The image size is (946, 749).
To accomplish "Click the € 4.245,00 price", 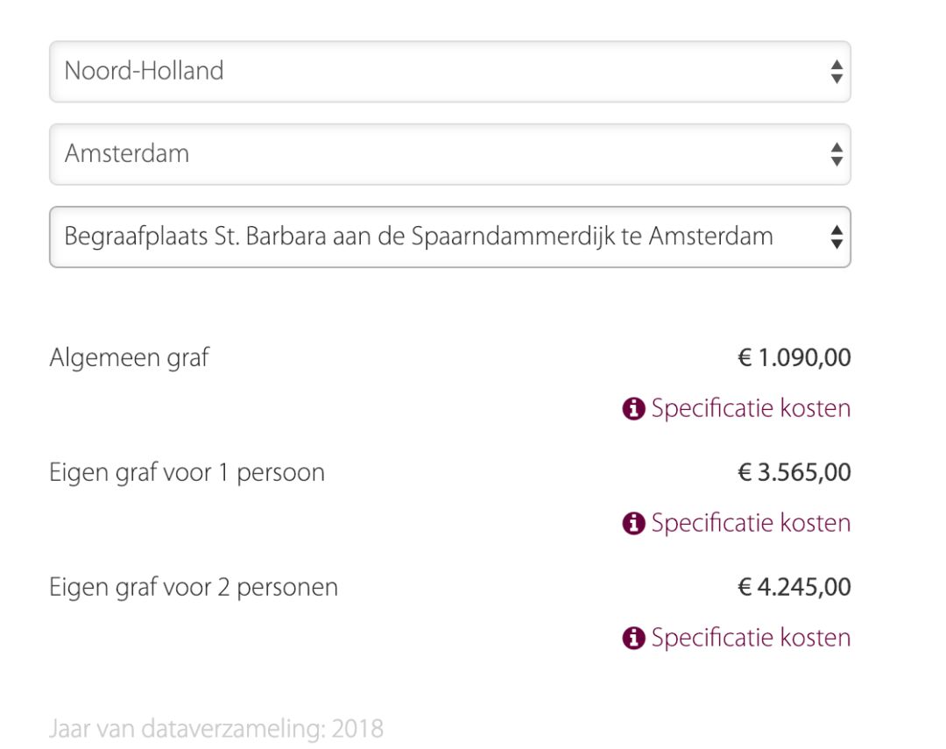I will 794,587.
